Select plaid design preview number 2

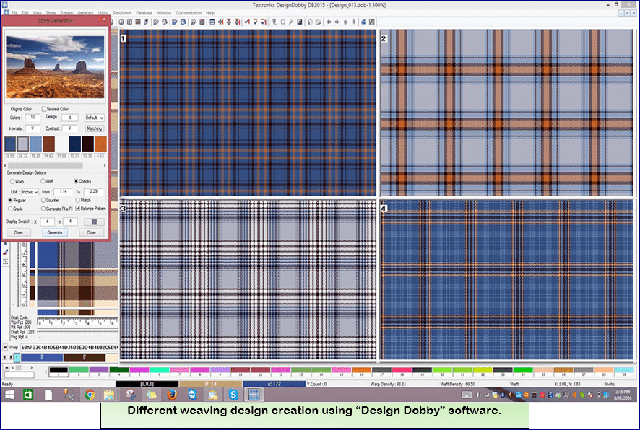506,113
